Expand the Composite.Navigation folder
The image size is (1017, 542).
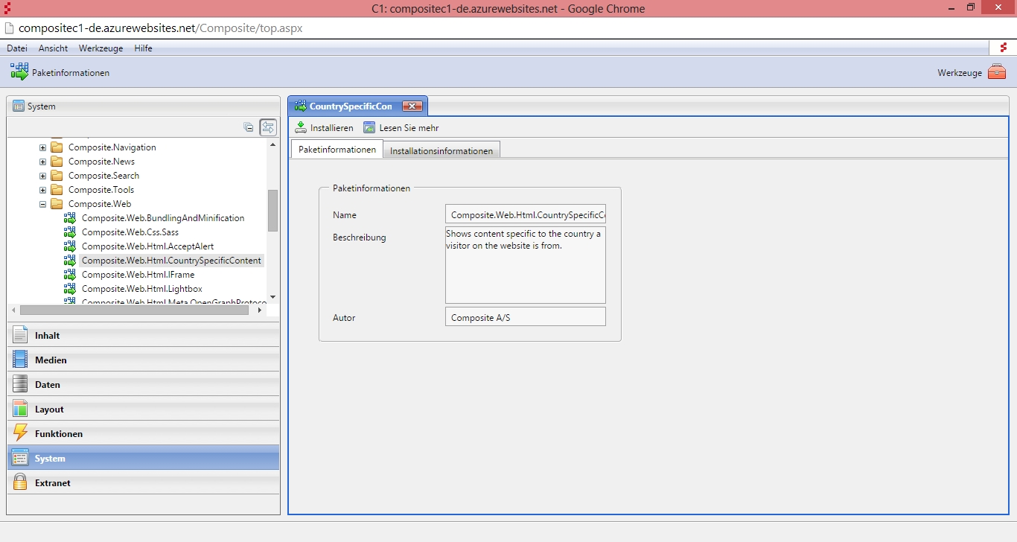pos(42,147)
